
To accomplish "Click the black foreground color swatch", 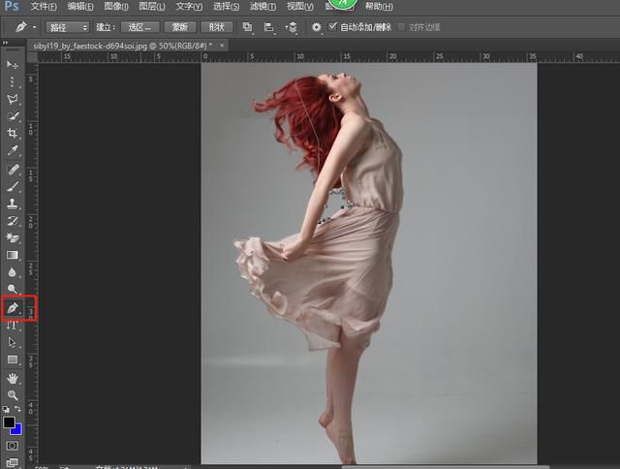I will [x=9, y=422].
